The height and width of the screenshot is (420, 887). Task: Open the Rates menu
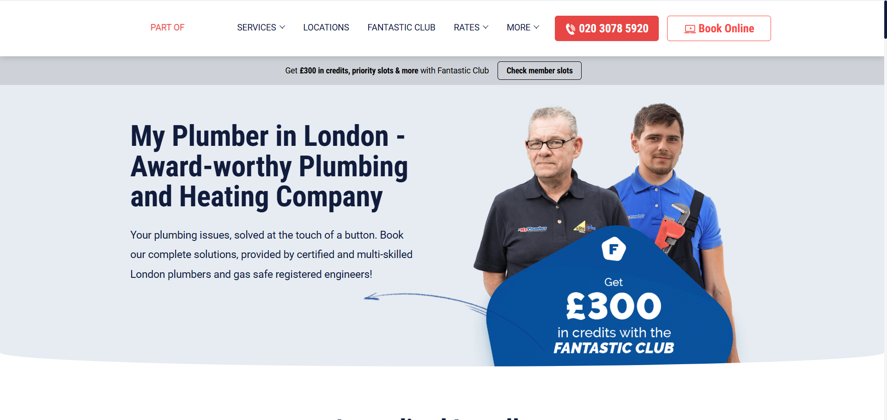471,28
